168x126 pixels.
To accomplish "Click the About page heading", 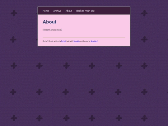I will pyautogui.click(x=49, y=22).
